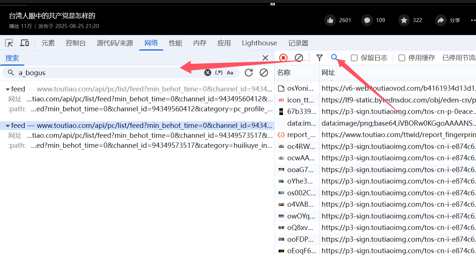
Task: Click the red record network log button
Action: pos(283,58)
